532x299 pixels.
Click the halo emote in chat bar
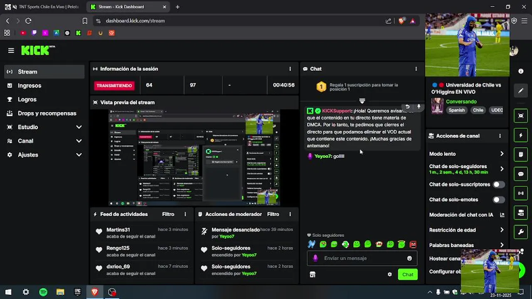tap(401, 245)
